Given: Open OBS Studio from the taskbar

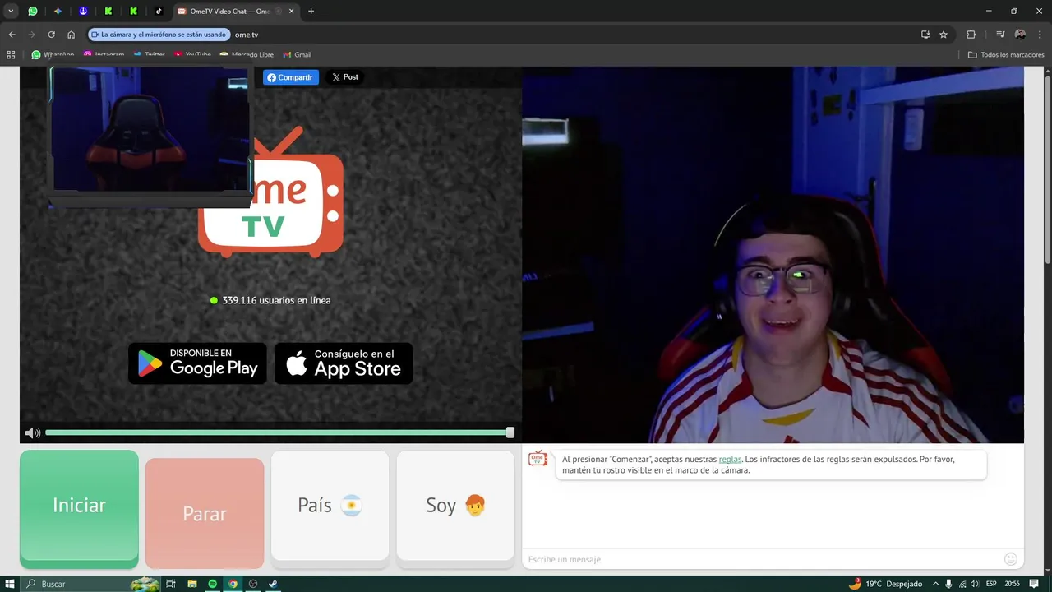Looking at the screenshot, I should coord(253,584).
